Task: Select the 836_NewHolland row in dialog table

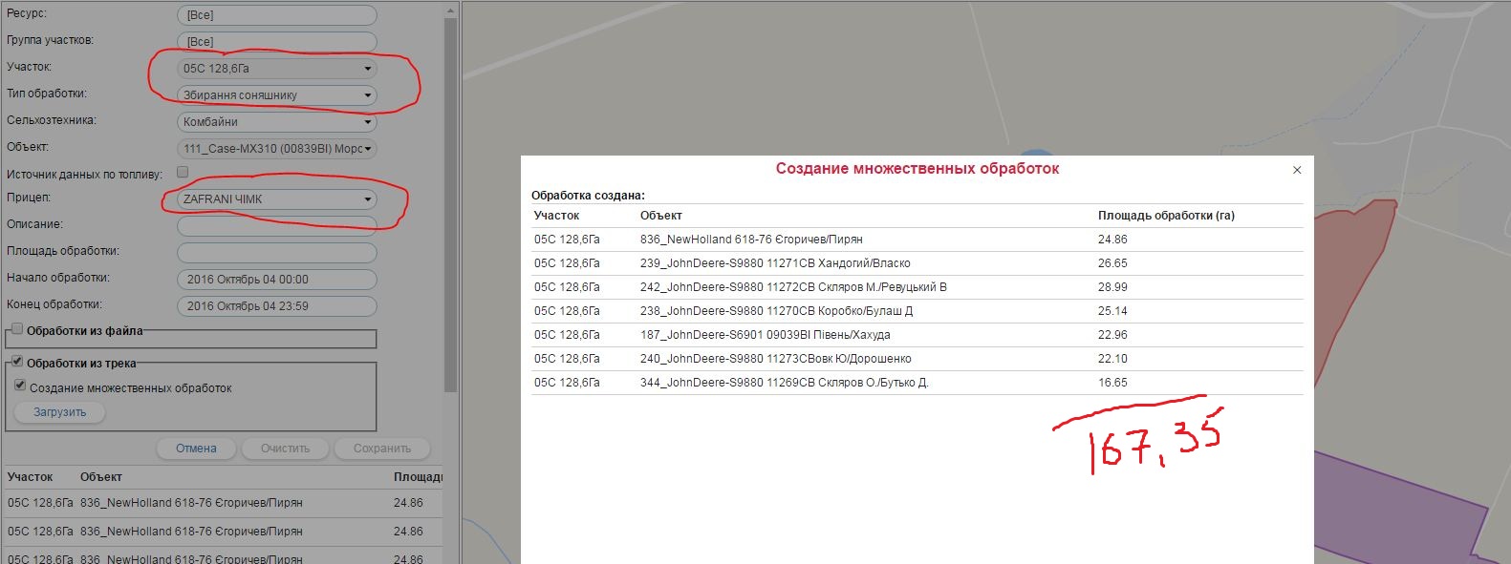Action: [751, 240]
